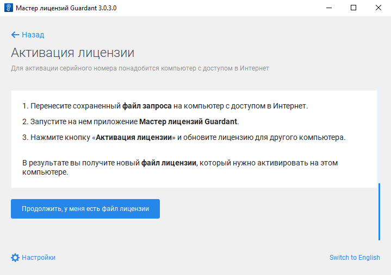Minimize the Guardant license wizard window
This screenshot has height=275, width=391.
pyautogui.click(x=328, y=8)
